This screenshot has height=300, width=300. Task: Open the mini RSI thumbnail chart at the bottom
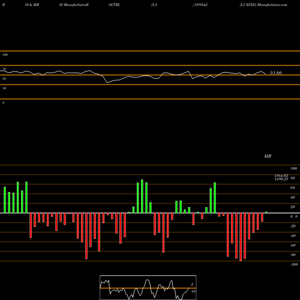point(148,287)
